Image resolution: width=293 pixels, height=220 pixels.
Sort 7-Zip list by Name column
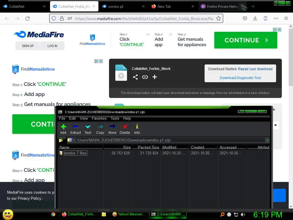click(x=80, y=147)
